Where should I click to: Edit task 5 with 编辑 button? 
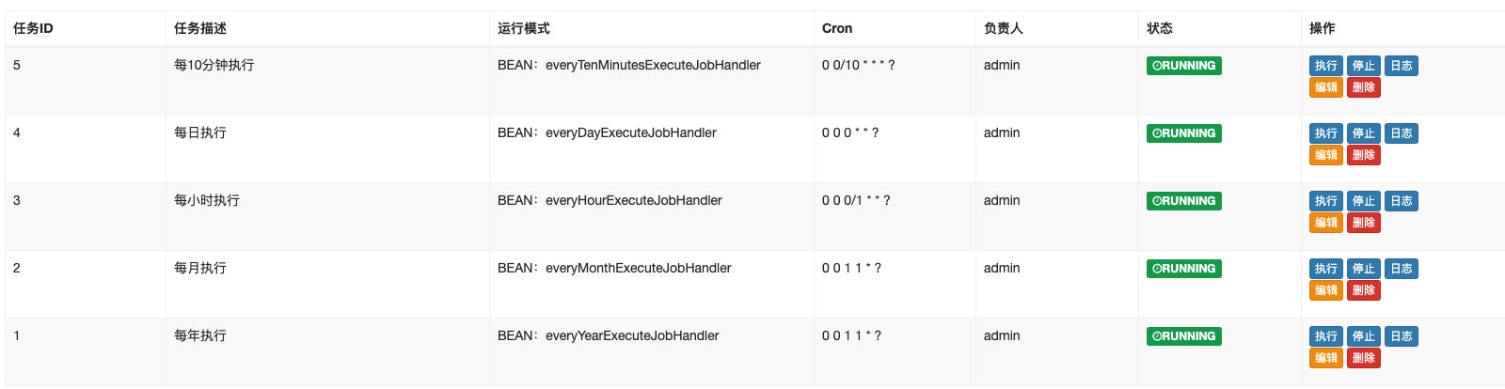[1326, 87]
